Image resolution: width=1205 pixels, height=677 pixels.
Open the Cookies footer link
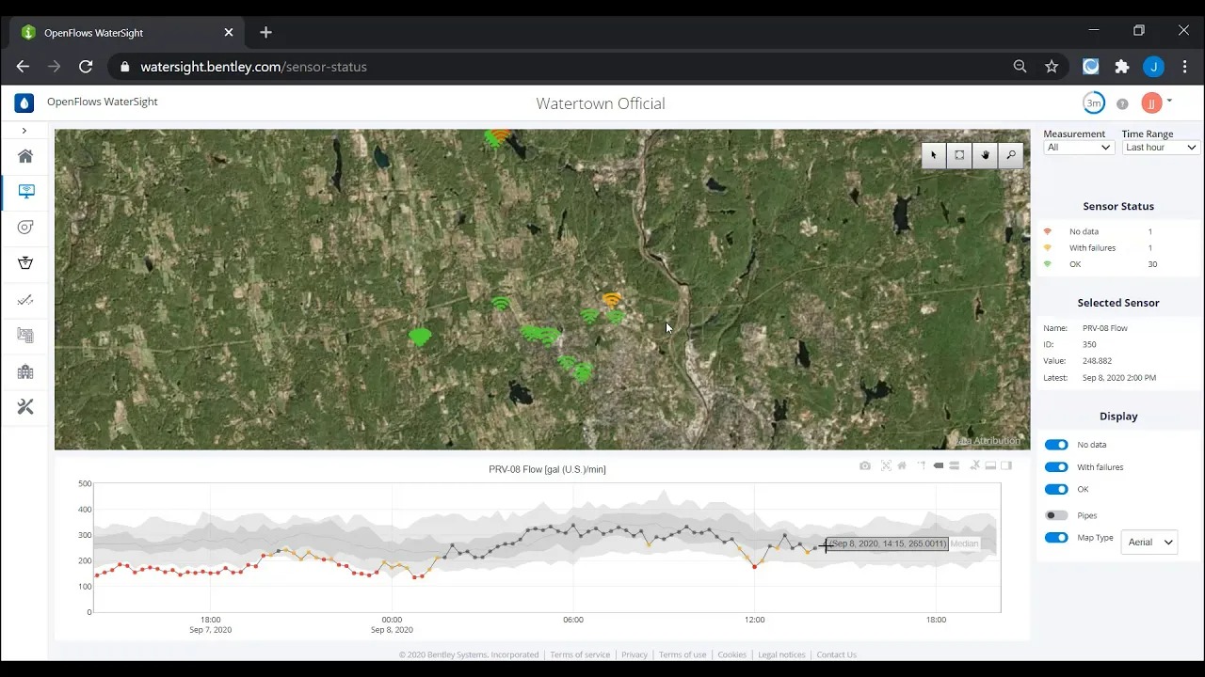[732, 654]
